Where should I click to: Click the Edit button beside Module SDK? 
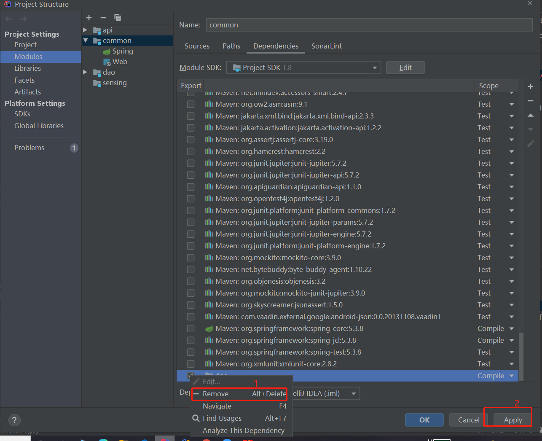pyautogui.click(x=405, y=67)
